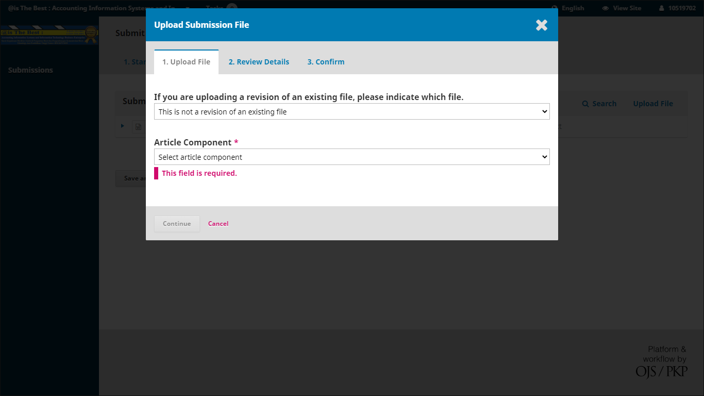Open the Article Component dropdown
The width and height of the screenshot is (704, 396).
351,157
